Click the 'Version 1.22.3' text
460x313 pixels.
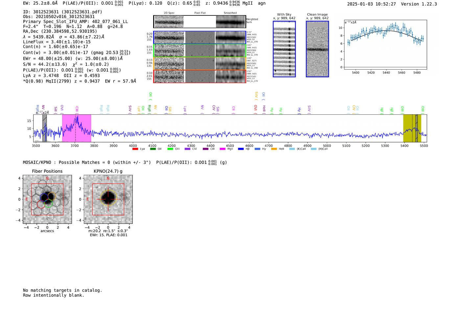[419, 4]
